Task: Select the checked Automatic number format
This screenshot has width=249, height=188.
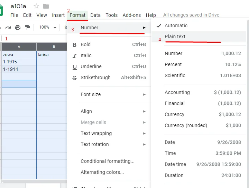Action: tap(199, 25)
